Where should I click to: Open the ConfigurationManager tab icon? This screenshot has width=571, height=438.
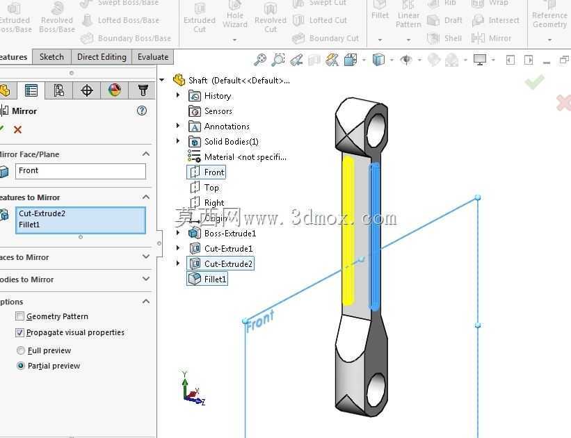pyautogui.click(x=58, y=90)
